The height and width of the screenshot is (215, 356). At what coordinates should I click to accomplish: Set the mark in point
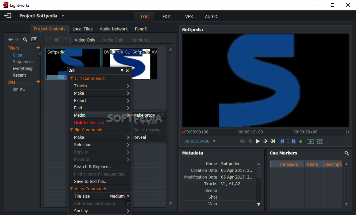[x=282, y=141]
